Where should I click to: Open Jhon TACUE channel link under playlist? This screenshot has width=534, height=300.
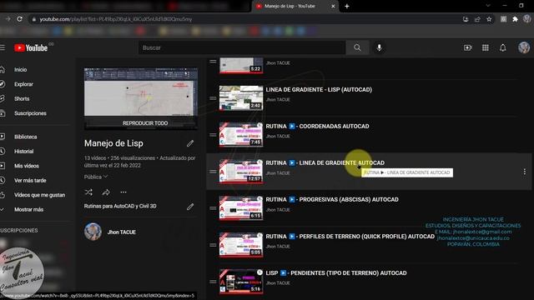pyautogui.click(x=122, y=232)
